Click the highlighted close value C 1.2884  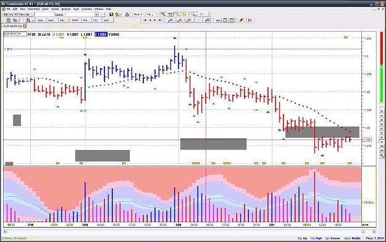point(101,35)
